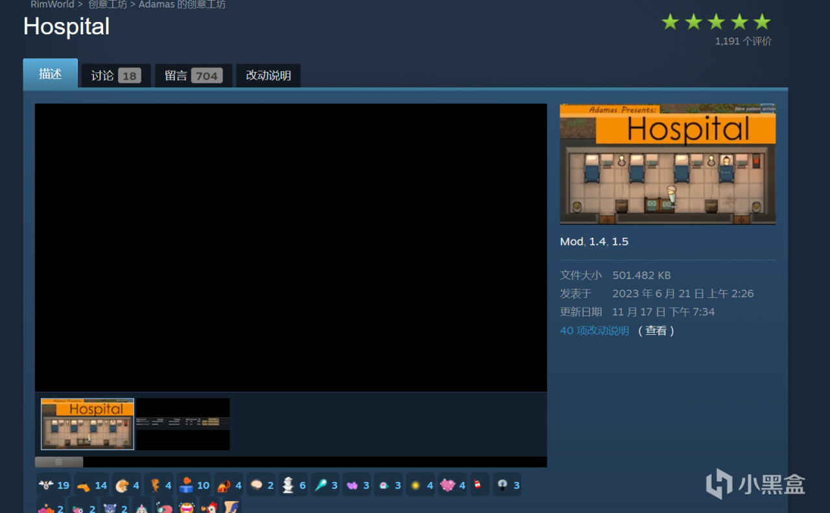Click the brain award icon
This screenshot has height=513, width=830.
click(261, 484)
